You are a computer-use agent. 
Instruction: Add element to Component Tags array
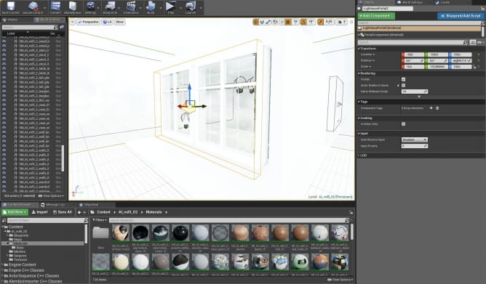point(431,108)
